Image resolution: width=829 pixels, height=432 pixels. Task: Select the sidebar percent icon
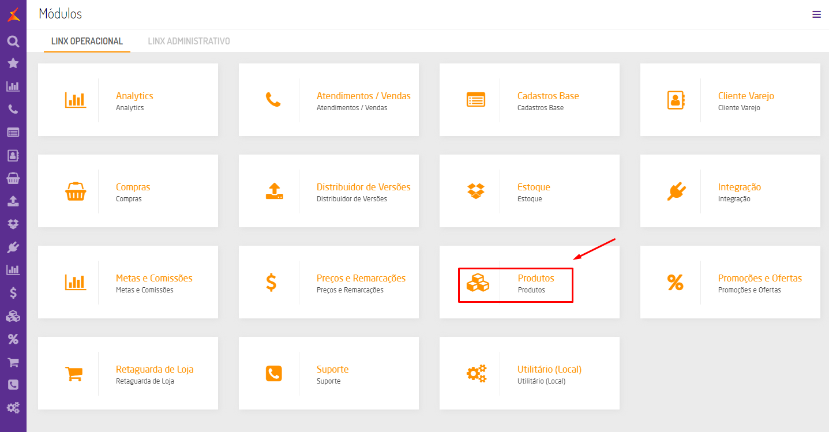[x=13, y=339]
